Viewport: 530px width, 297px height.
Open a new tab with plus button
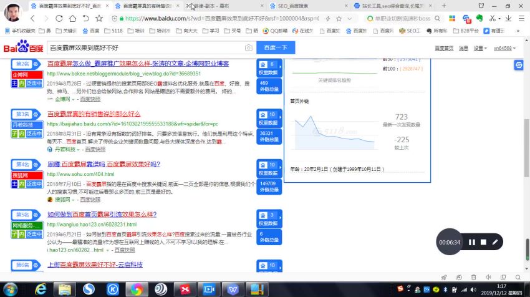(444, 6)
